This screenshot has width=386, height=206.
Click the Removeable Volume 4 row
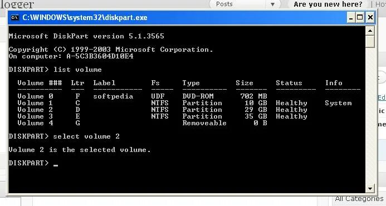click(x=142, y=123)
